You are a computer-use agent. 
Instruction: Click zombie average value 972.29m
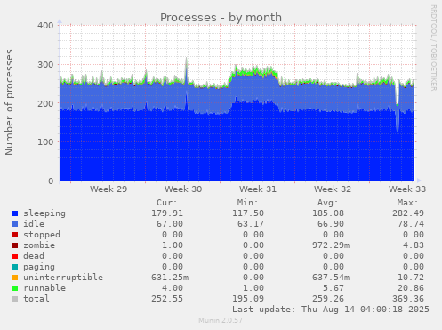click(331, 245)
